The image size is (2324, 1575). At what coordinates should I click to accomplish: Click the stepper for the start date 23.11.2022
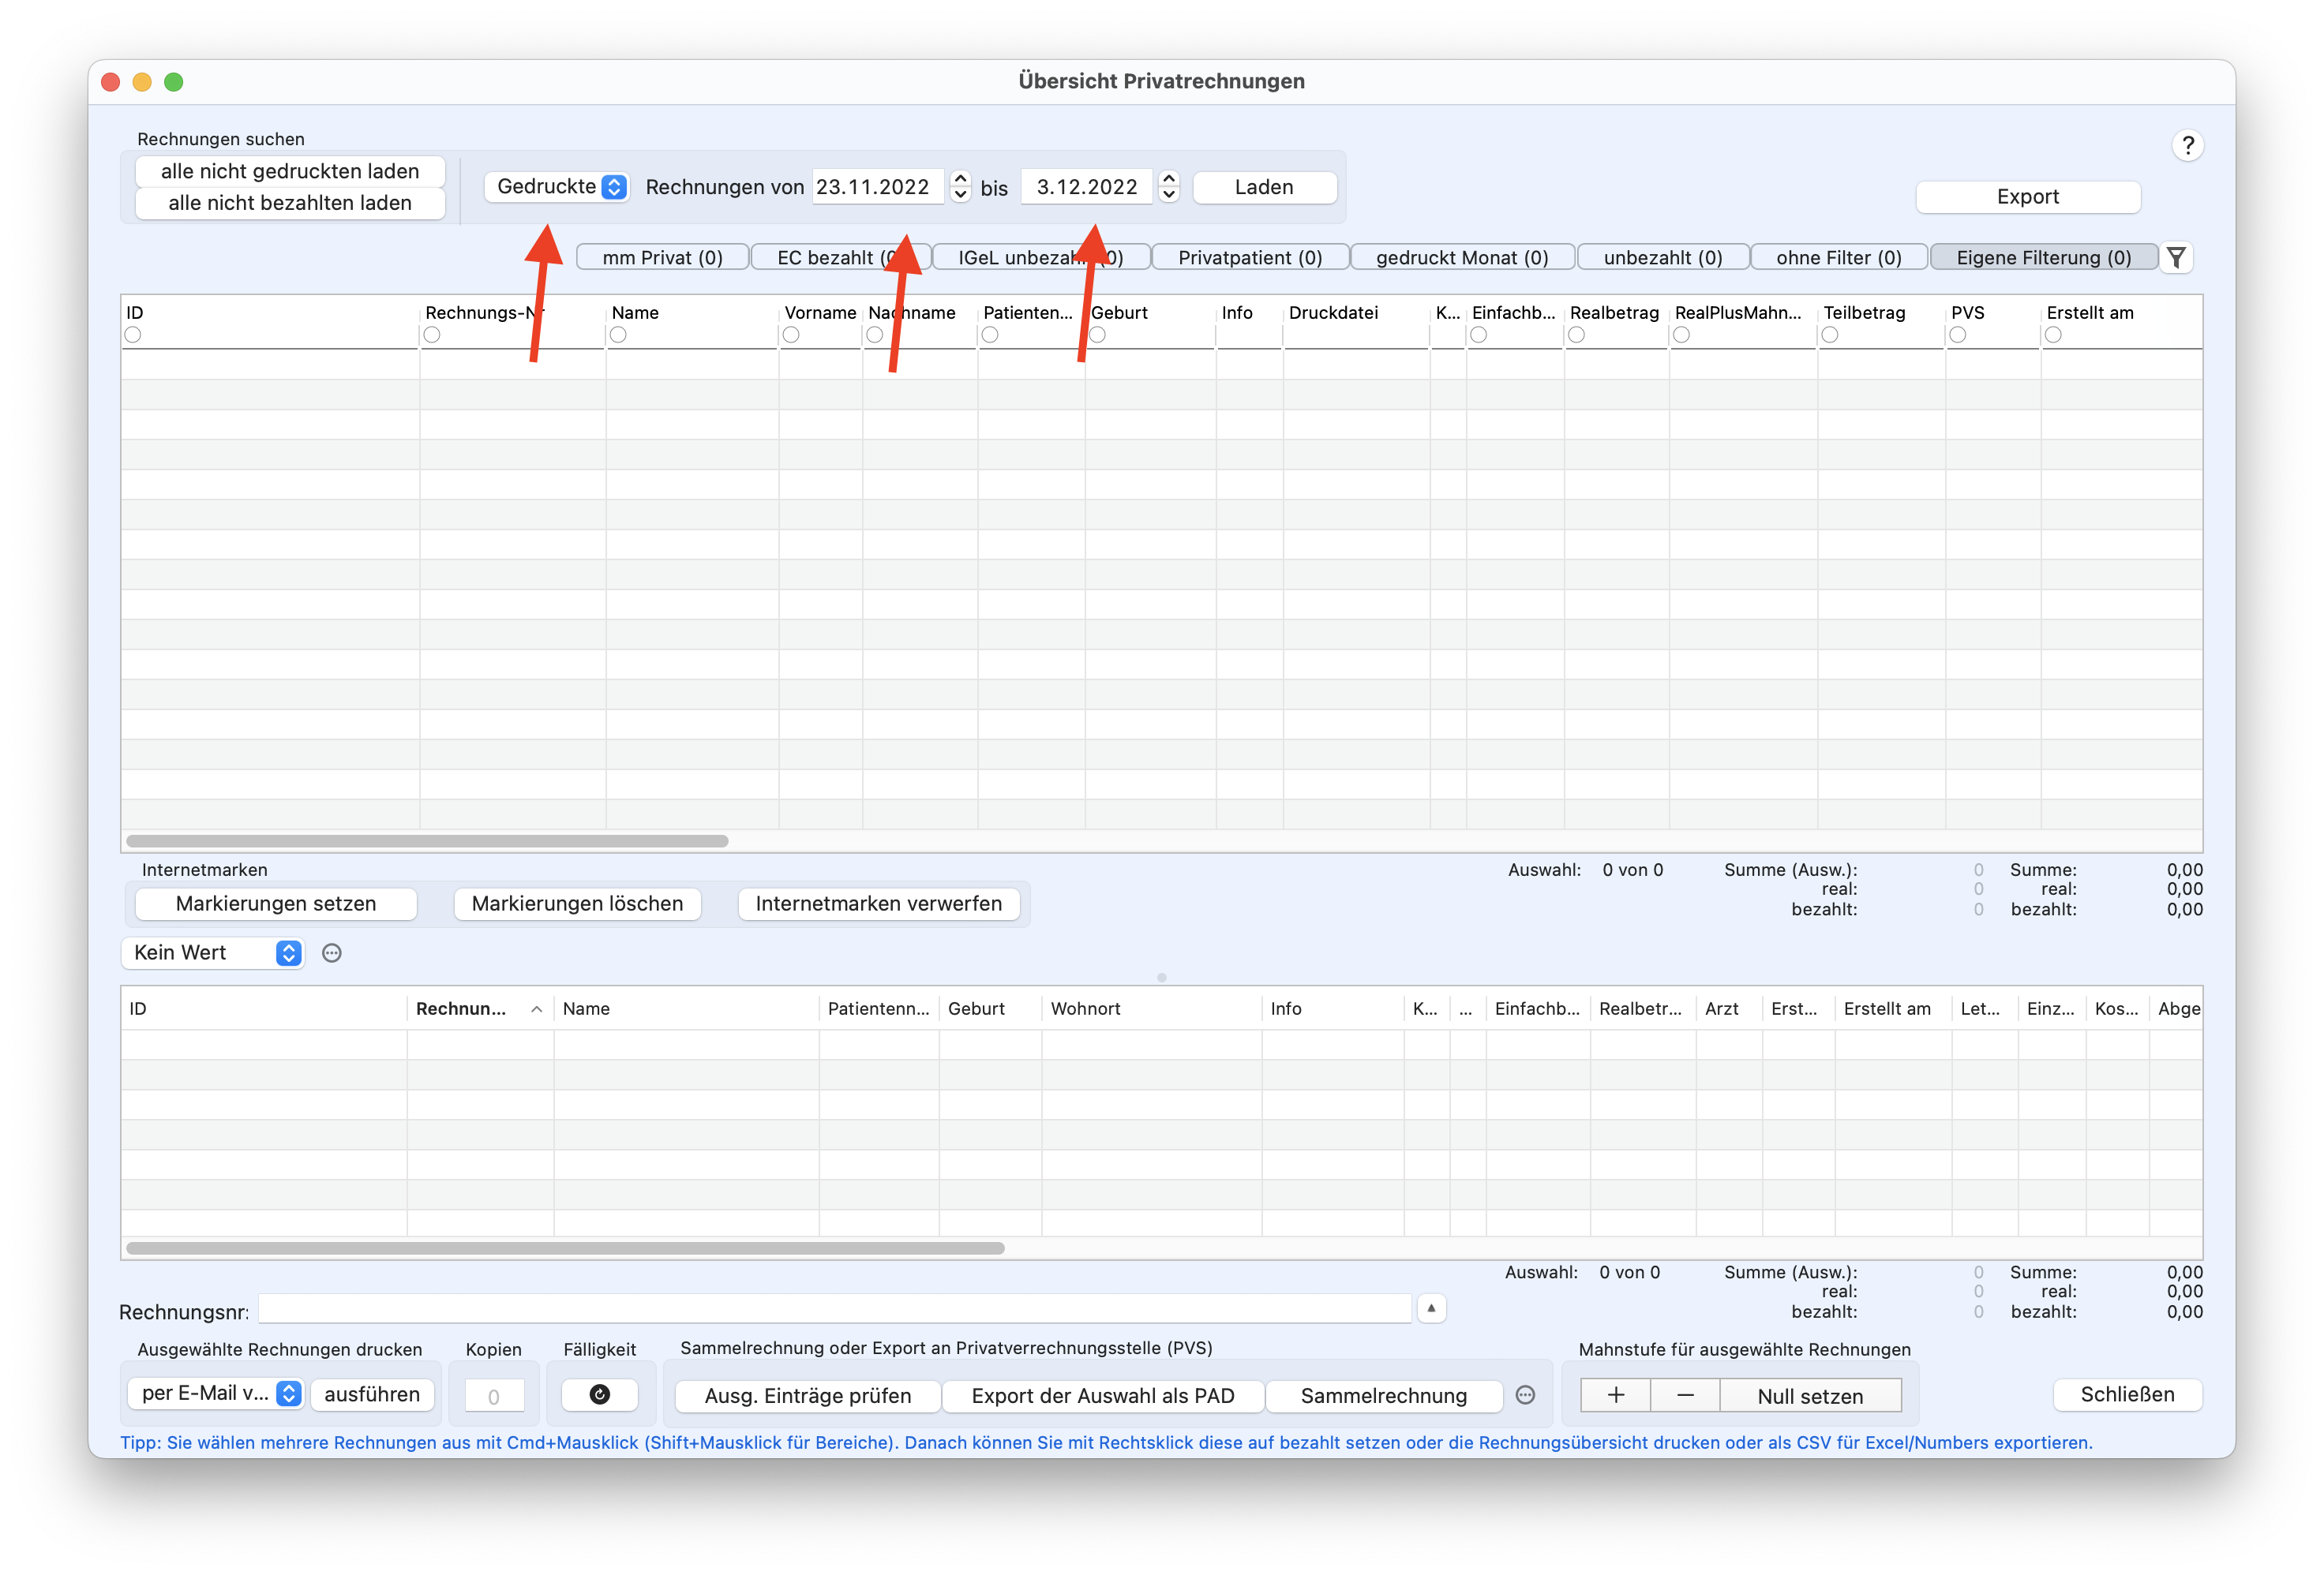pyautogui.click(x=960, y=187)
